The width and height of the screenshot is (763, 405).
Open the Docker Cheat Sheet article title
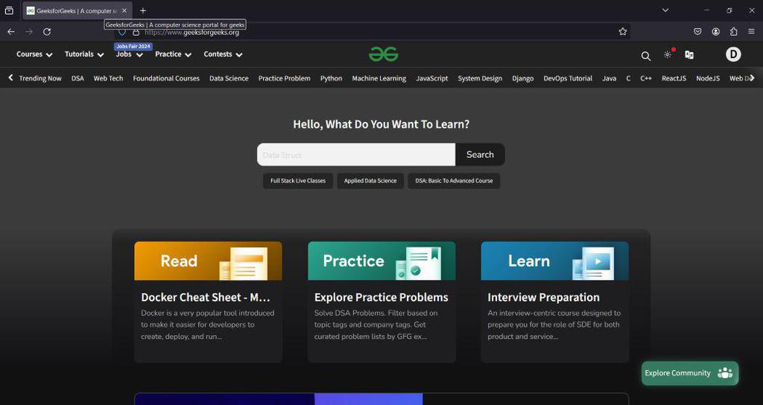pyautogui.click(x=206, y=298)
